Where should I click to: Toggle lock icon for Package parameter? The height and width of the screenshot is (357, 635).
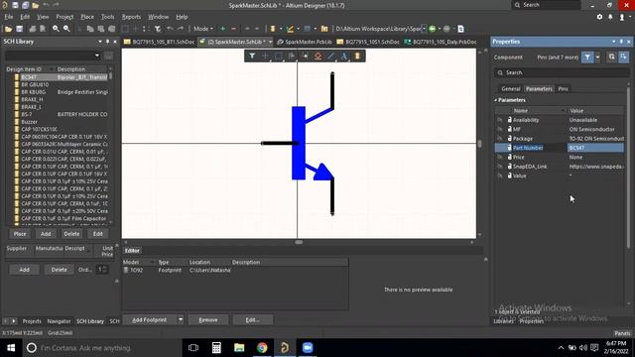pos(509,139)
